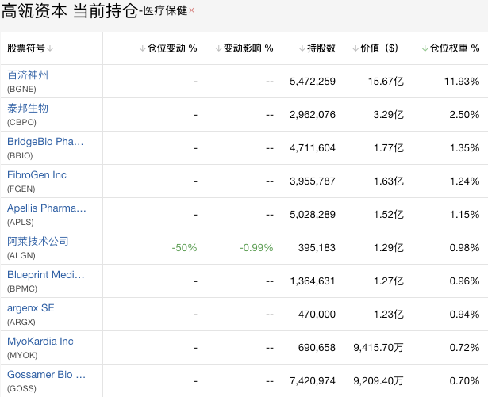
Task: Click the 持股数 column header text
Action: 321,48
